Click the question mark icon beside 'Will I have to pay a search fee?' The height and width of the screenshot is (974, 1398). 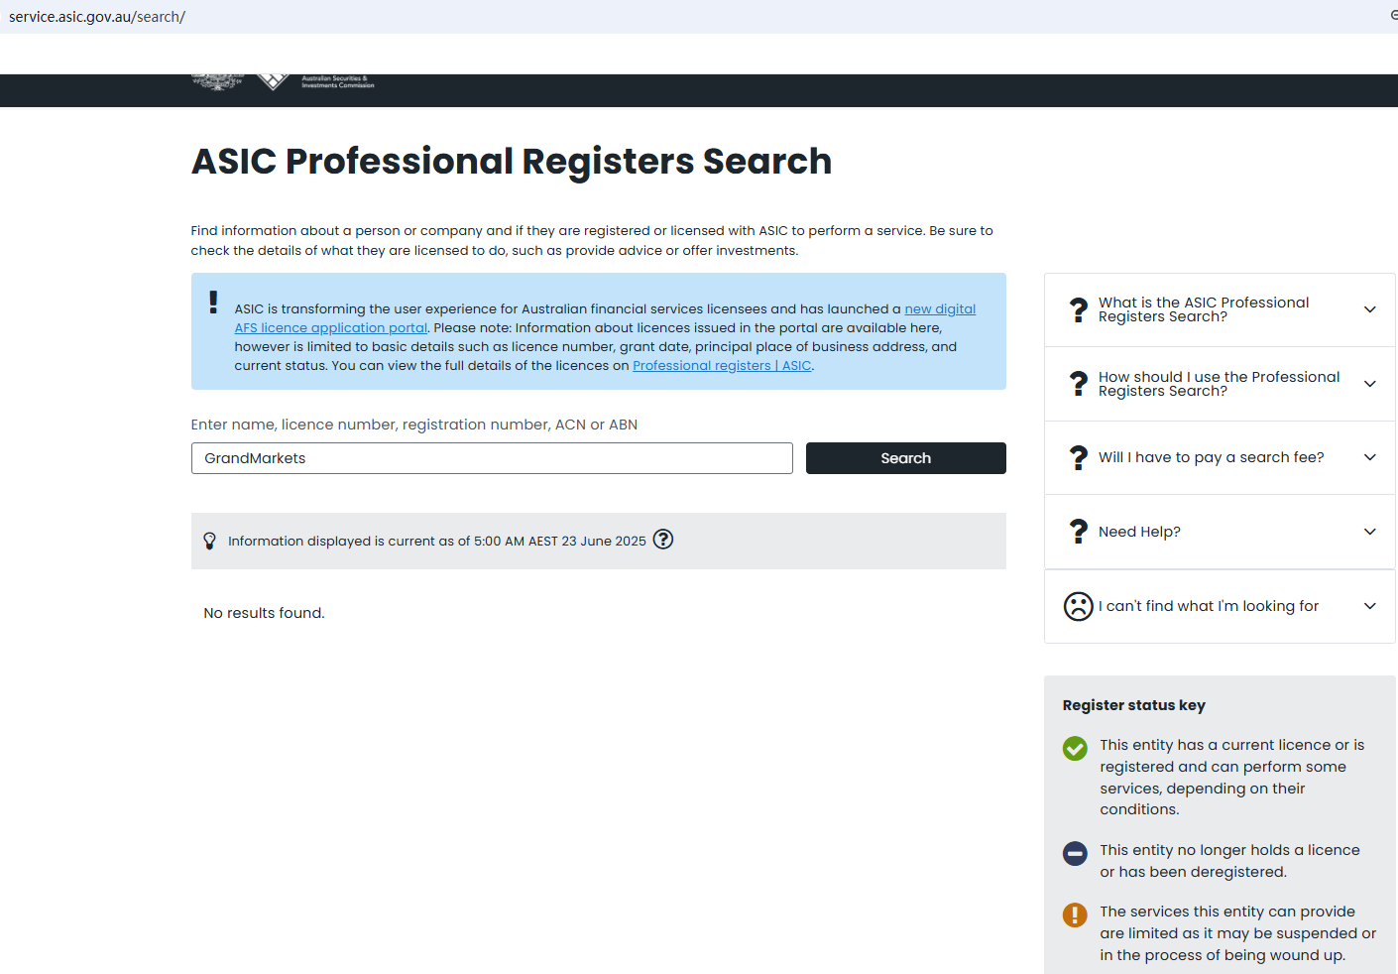pos(1079,457)
